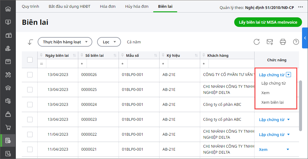This screenshot has height=159, width=308.
Task: Click the send email envelope icon
Action: (270, 42)
